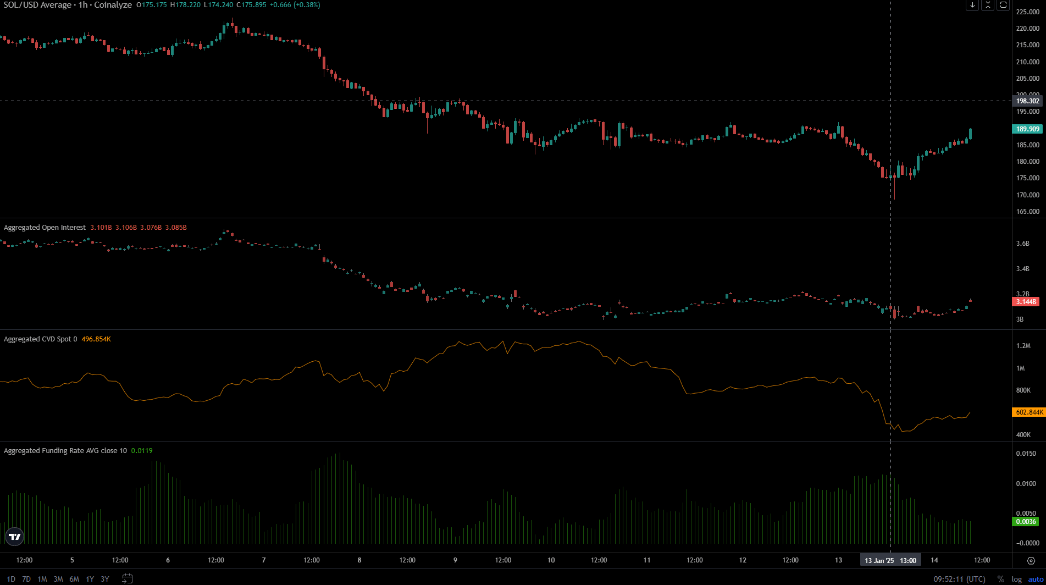Open chart settings hexagon gear icon
The height and width of the screenshot is (585, 1046).
[1031, 560]
